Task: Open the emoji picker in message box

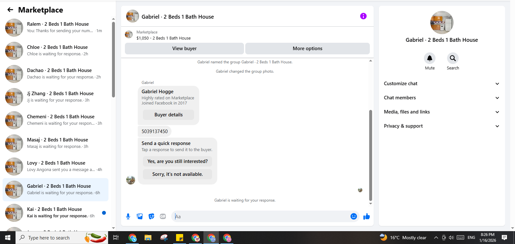Action: [353, 216]
